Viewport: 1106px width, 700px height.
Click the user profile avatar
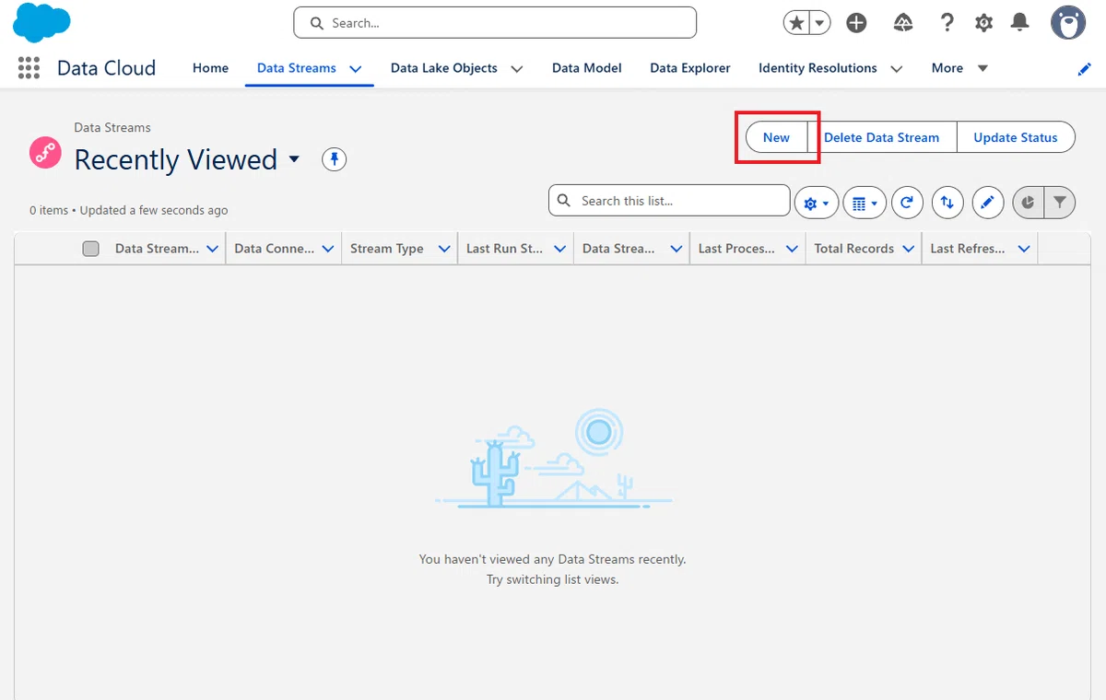point(1068,22)
